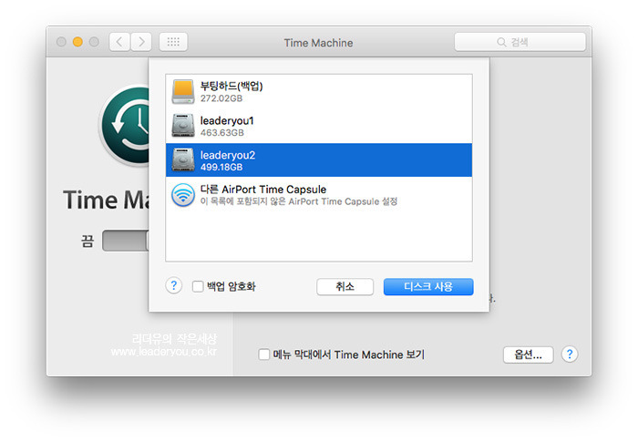Image resolution: width=638 pixels, height=442 pixels.
Task: Click the leaderyou1 hard disk icon
Action: [x=182, y=126]
